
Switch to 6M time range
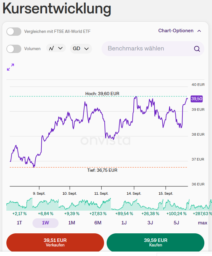pos(98,223)
